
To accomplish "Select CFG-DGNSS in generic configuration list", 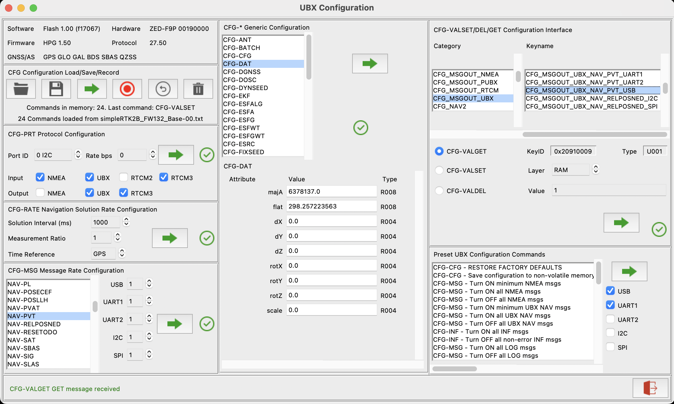I will pos(263,72).
